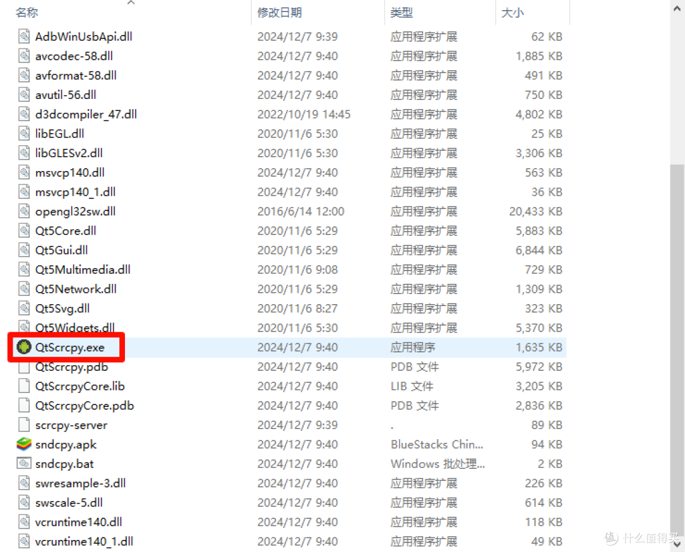Select the file named msvcp140.dll
Screen dimensions: 685x552
click(70, 172)
